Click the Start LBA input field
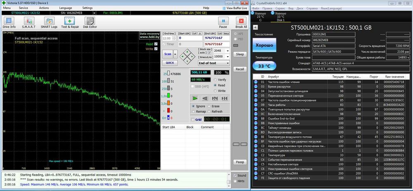The height and width of the screenshot is (191, 413). (x=190, y=38)
